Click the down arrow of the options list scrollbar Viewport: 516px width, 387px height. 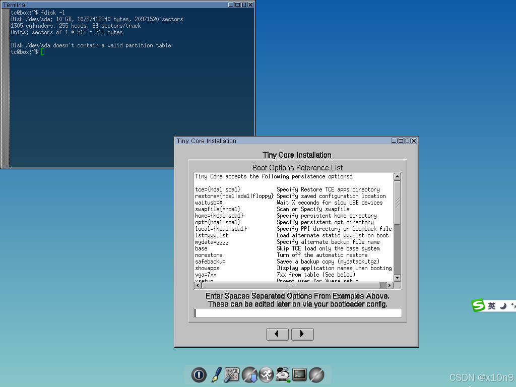(397, 278)
